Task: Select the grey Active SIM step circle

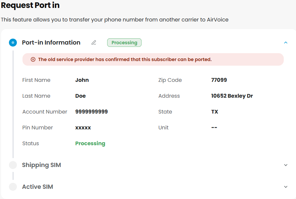Action: (13, 187)
